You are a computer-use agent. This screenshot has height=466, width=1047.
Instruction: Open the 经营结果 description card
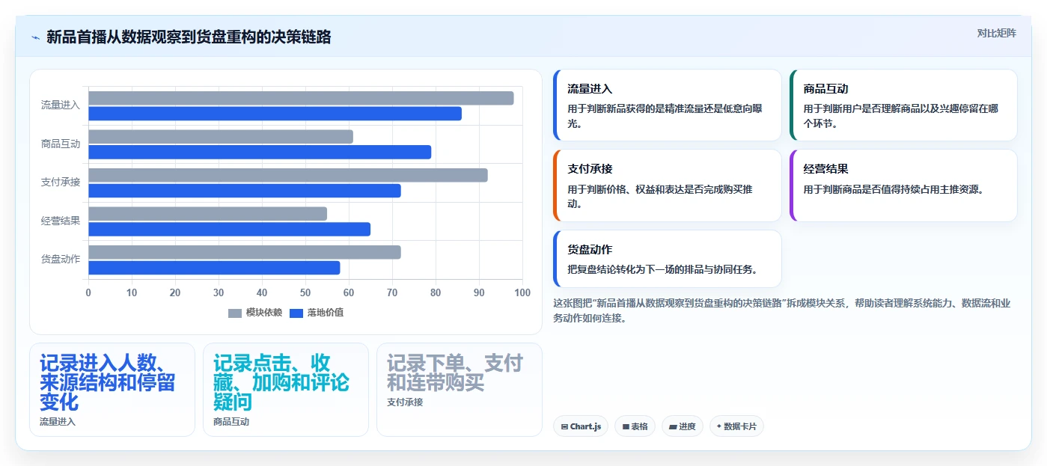coord(903,186)
